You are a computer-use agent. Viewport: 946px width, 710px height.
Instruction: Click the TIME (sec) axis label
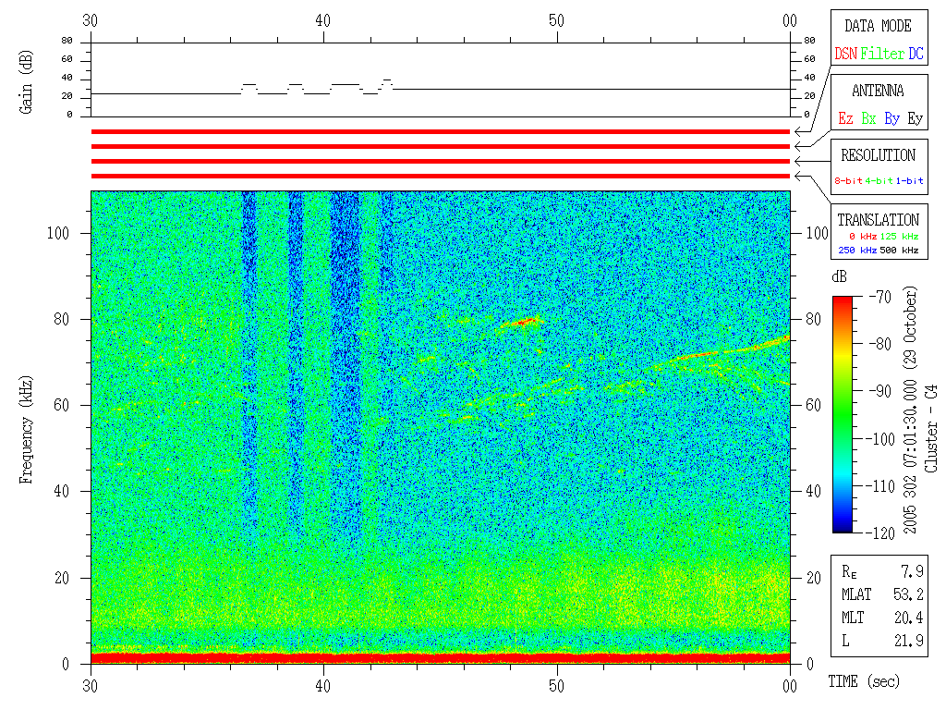coord(864,681)
